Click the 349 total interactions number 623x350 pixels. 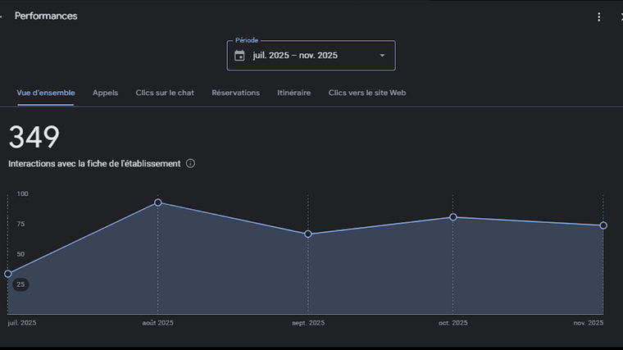34,138
